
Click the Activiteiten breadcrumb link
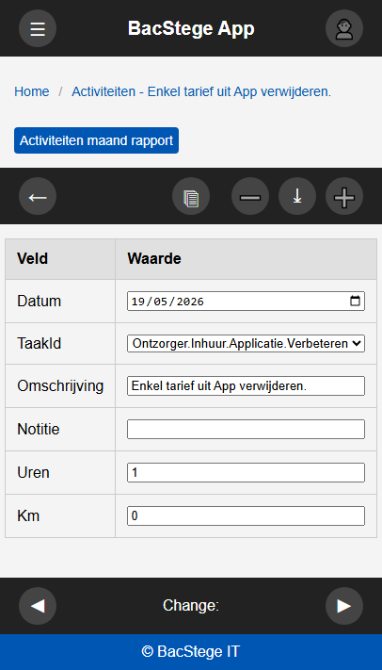[201, 91]
